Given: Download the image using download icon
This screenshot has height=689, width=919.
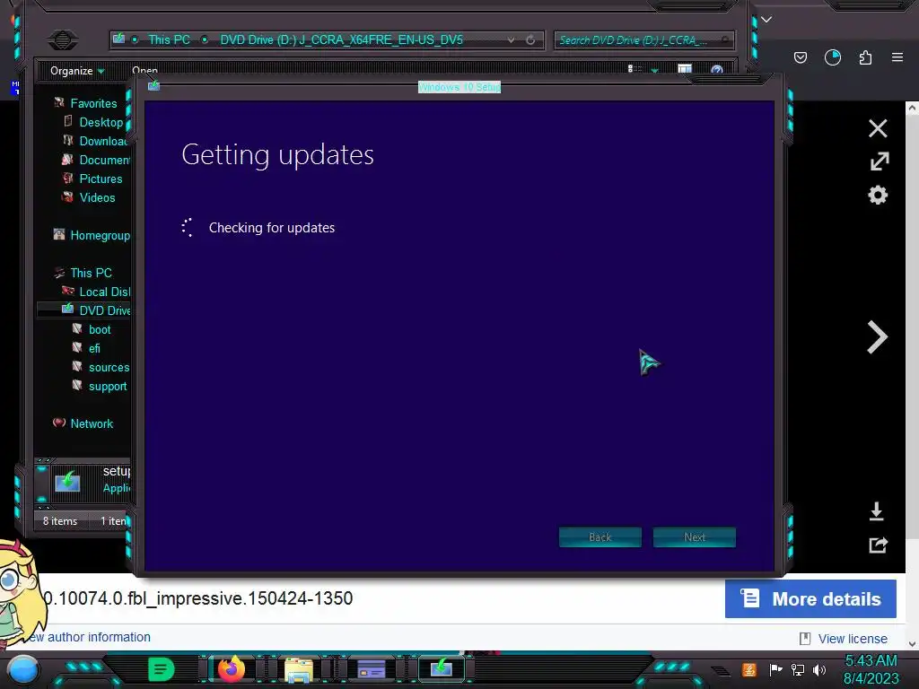Looking at the screenshot, I should [876, 510].
